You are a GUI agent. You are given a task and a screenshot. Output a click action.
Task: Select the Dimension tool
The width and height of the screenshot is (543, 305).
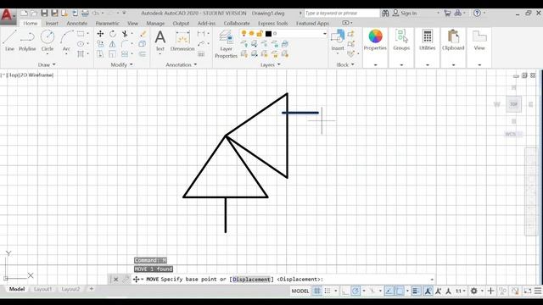(x=182, y=41)
